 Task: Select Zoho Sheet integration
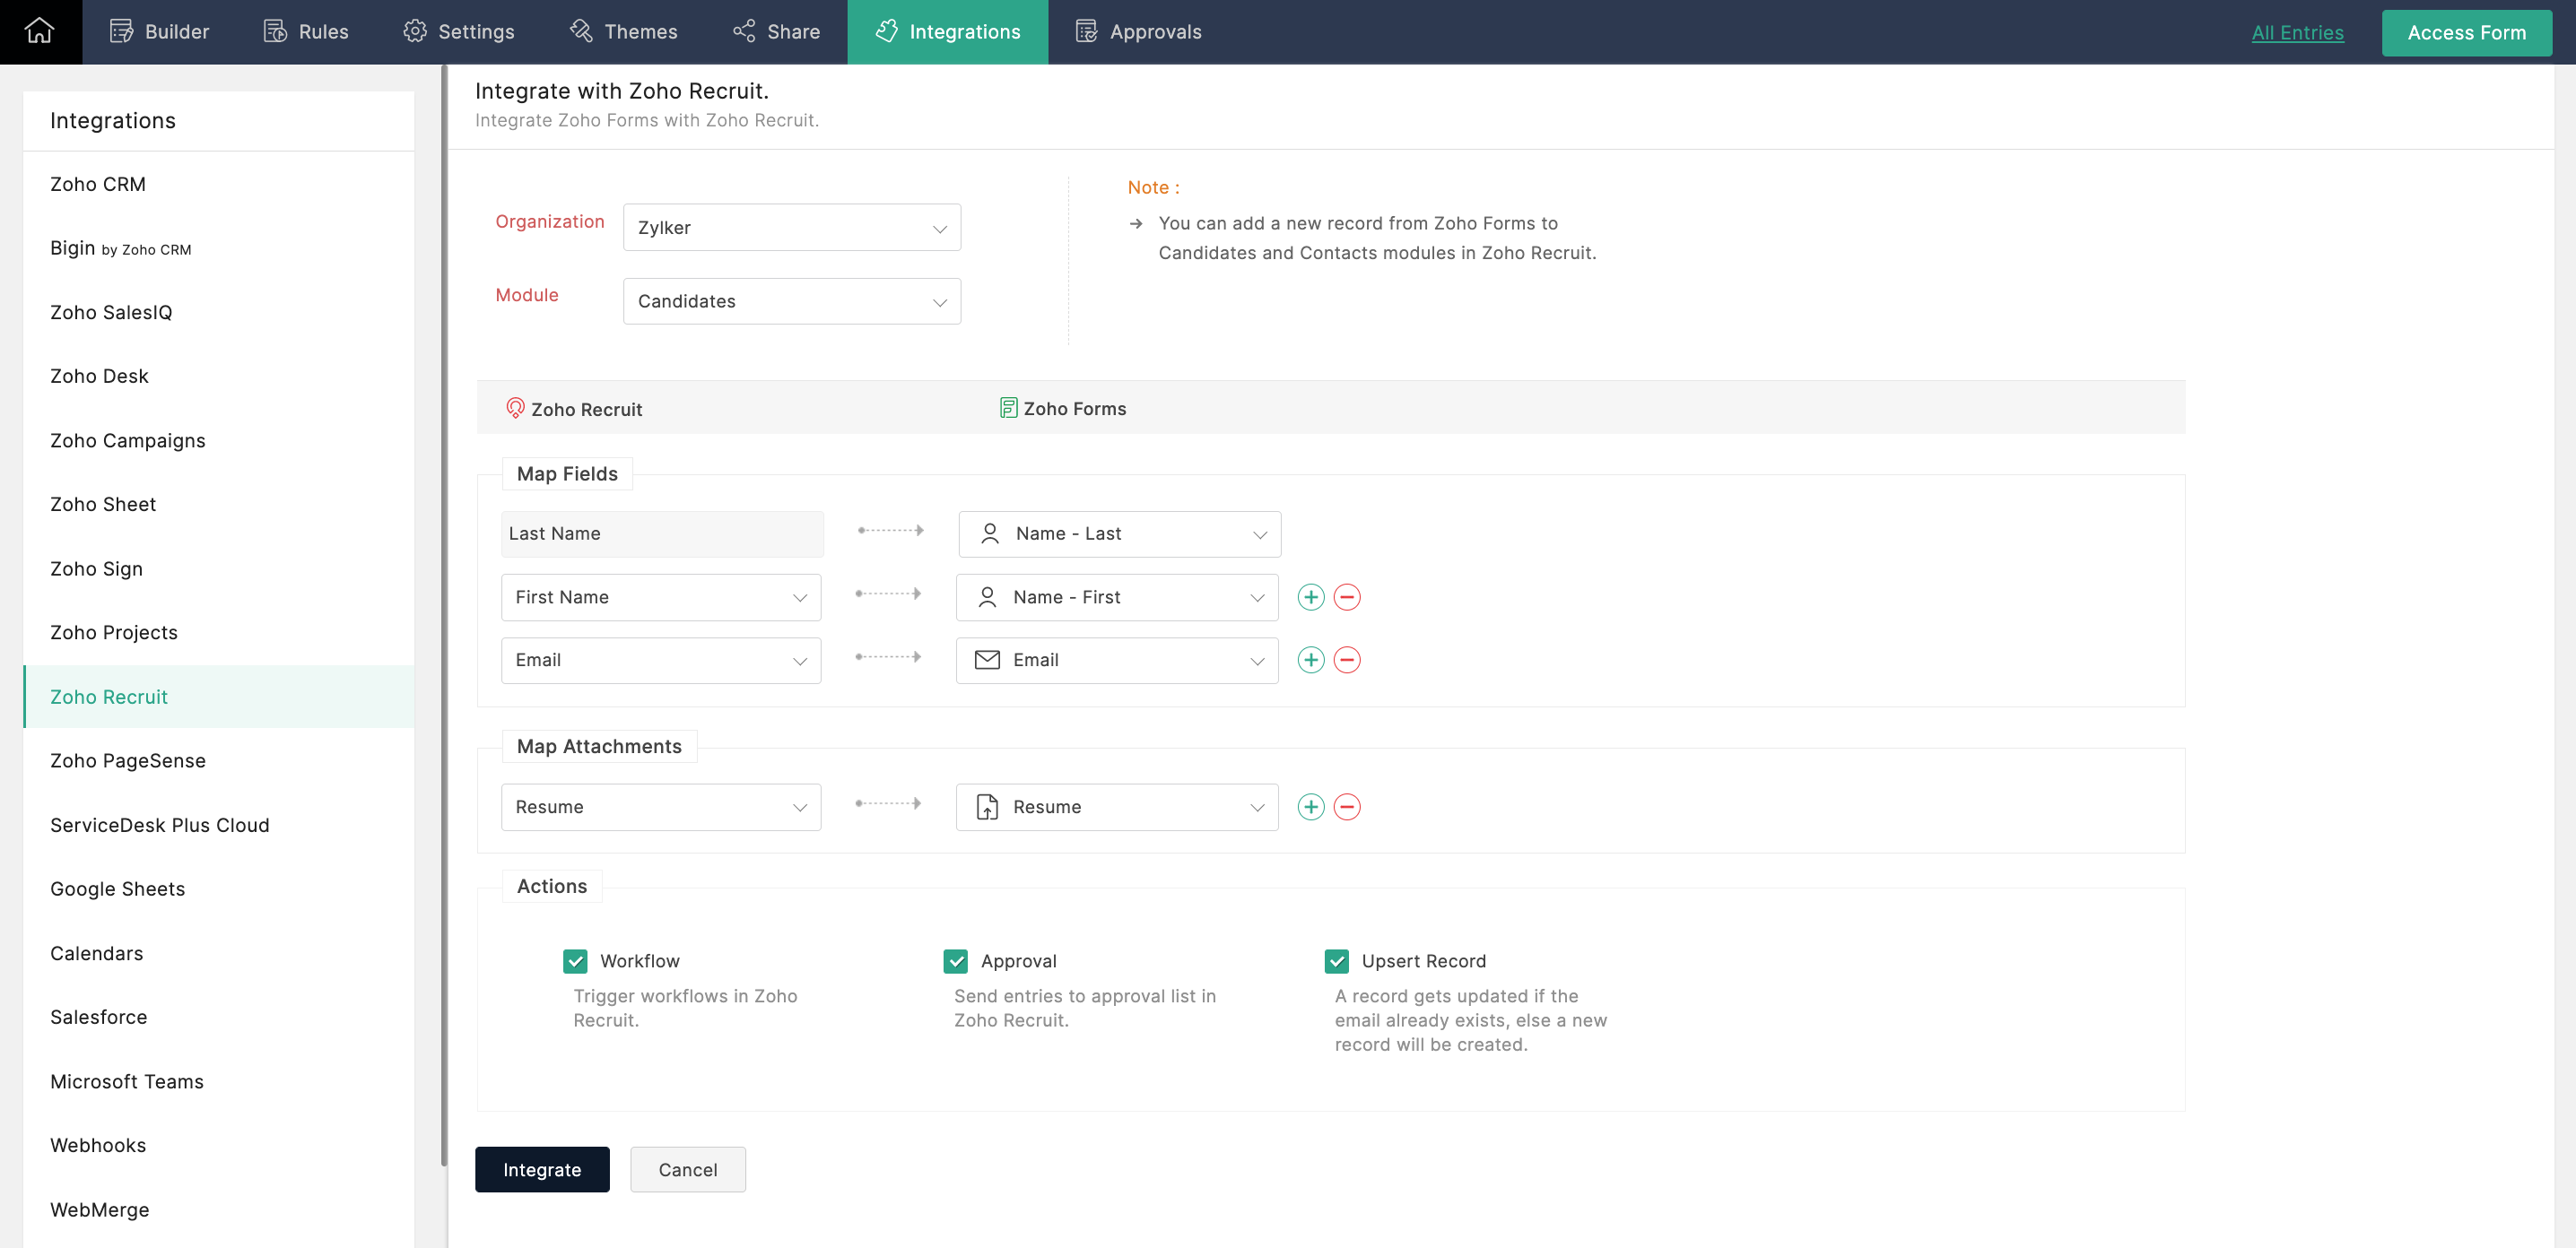pyautogui.click(x=219, y=504)
